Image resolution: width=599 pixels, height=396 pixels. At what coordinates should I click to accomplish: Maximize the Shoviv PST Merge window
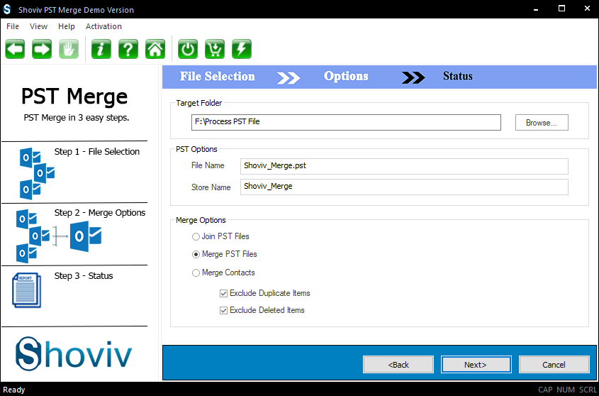coord(562,9)
